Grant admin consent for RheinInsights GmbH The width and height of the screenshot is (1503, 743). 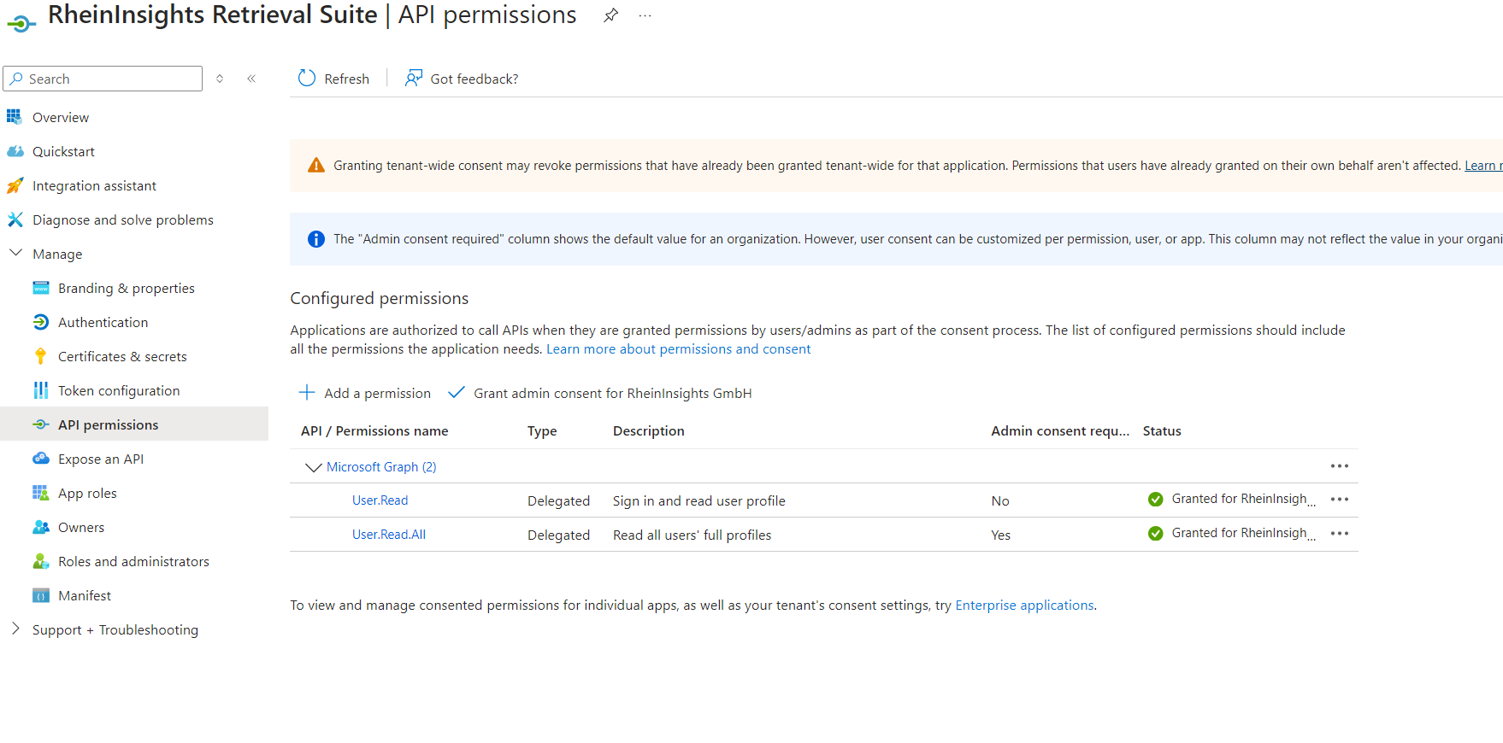[600, 393]
